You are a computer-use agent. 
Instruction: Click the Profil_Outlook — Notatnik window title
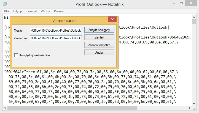tap(99, 4)
